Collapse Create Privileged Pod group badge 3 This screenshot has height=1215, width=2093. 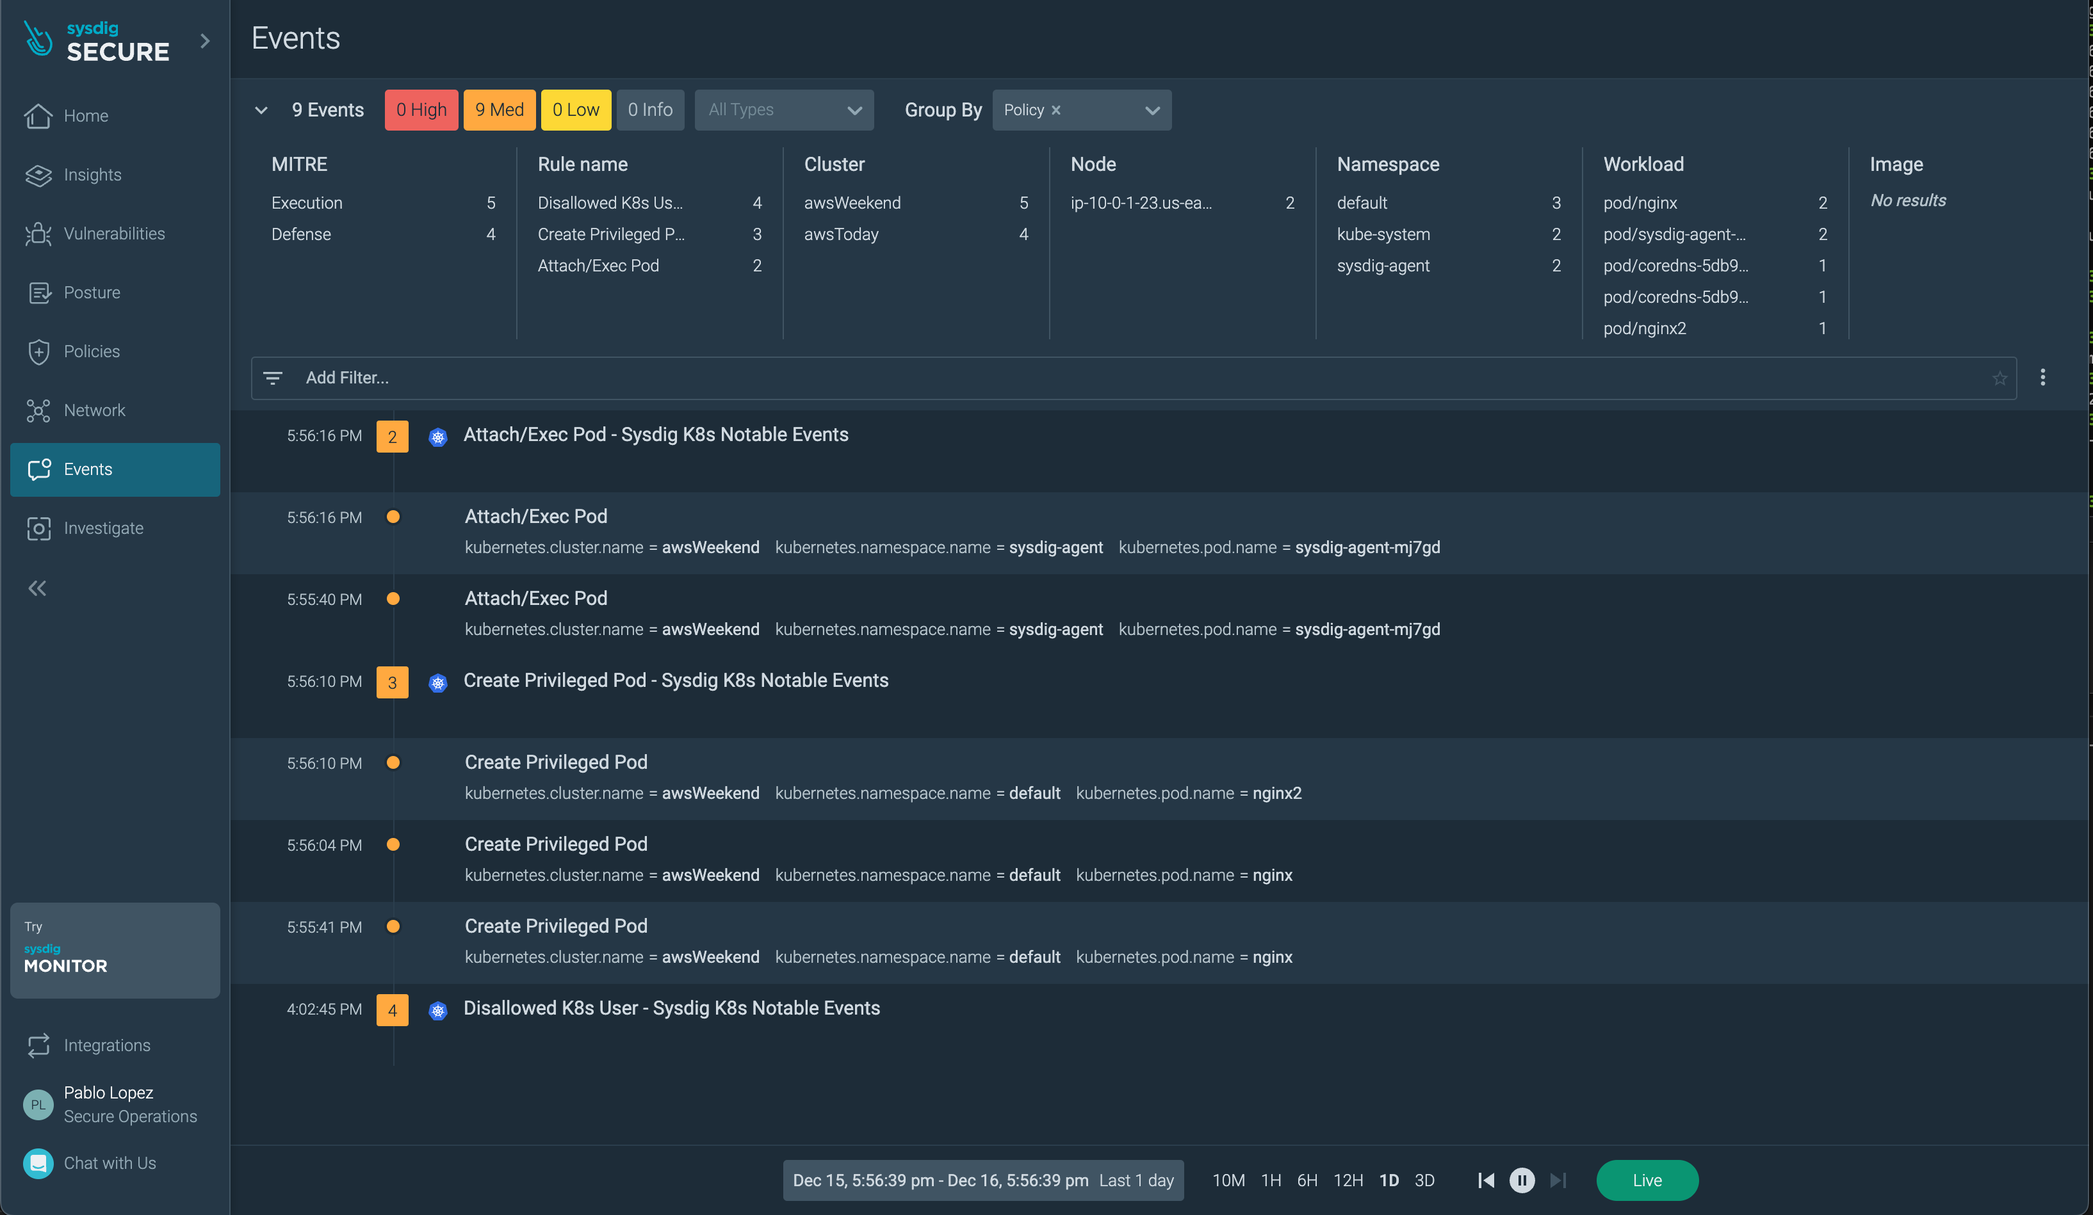(x=392, y=682)
